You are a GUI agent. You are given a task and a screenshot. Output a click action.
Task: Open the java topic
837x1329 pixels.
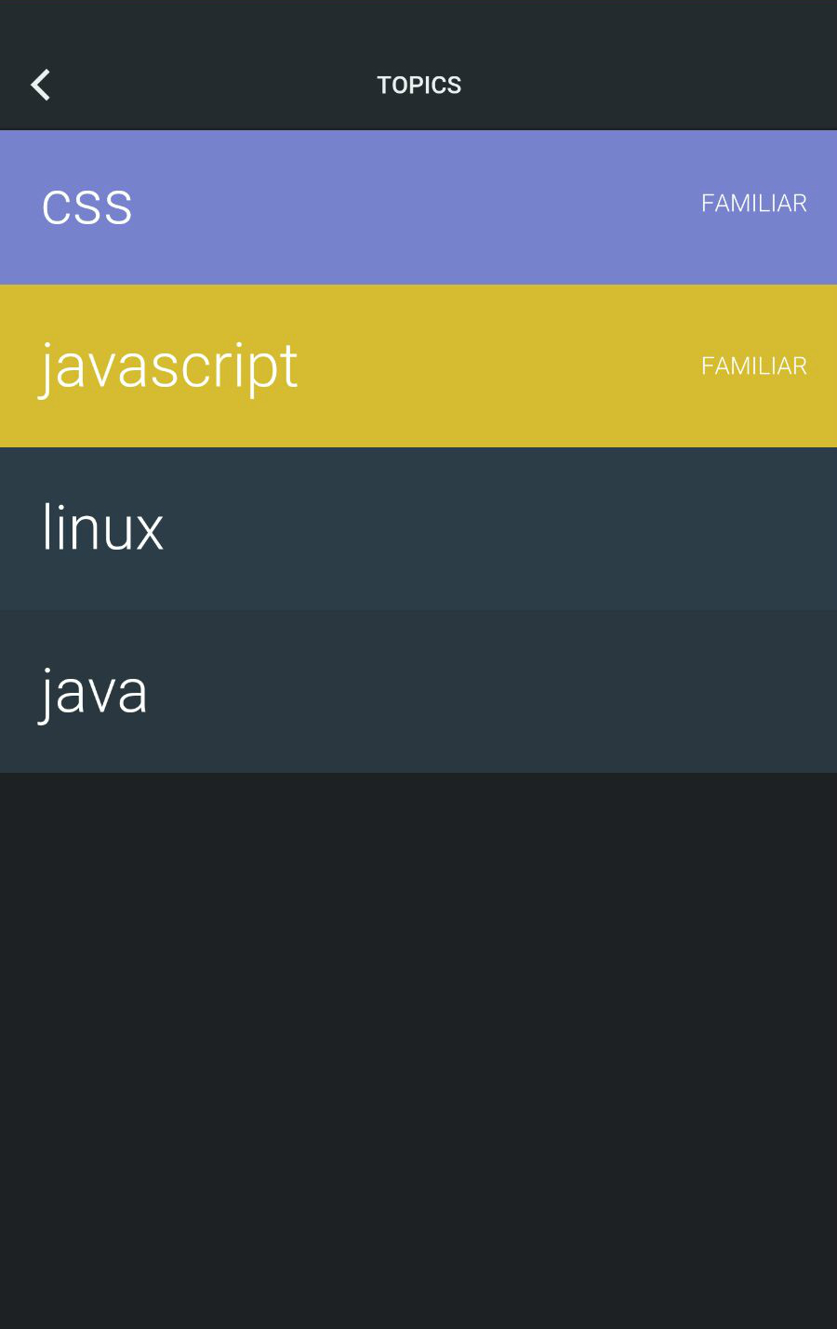[94, 692]
